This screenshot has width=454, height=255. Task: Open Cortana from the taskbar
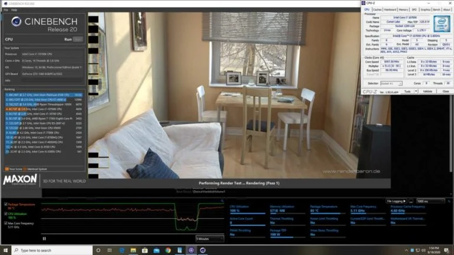pos(98,250)
